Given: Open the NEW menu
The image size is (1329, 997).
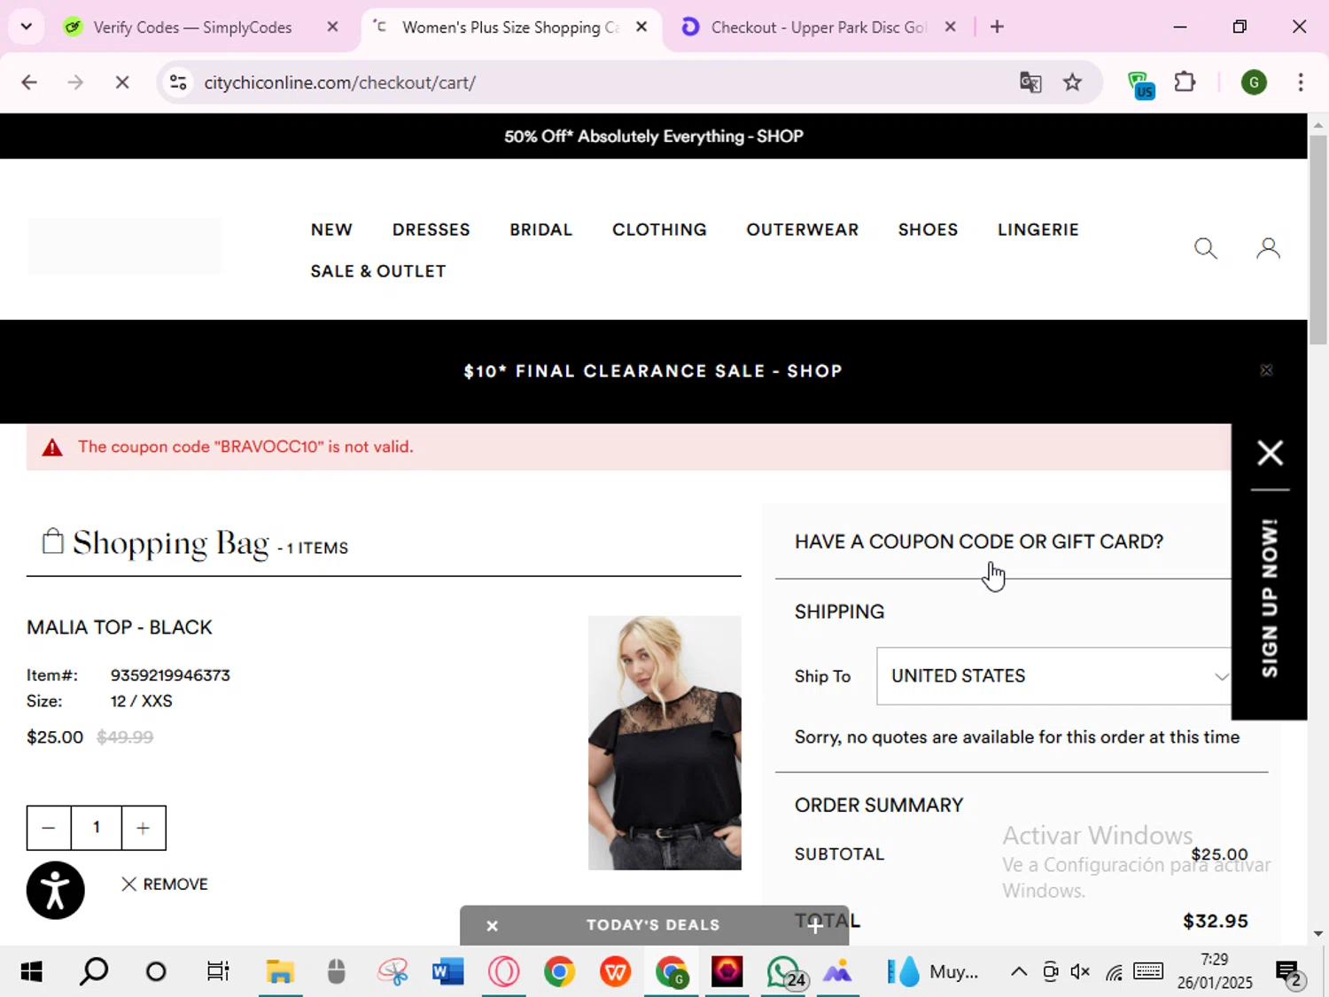Looking at the screenshot, I should coord(331,230).
